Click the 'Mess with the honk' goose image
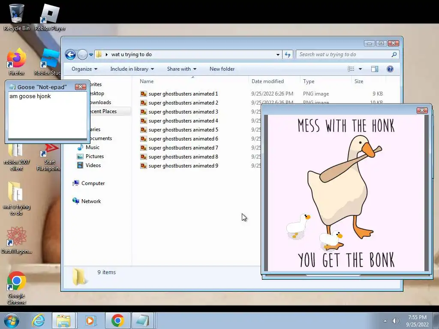Screen dimensions: 439x329 click(346, 193)
